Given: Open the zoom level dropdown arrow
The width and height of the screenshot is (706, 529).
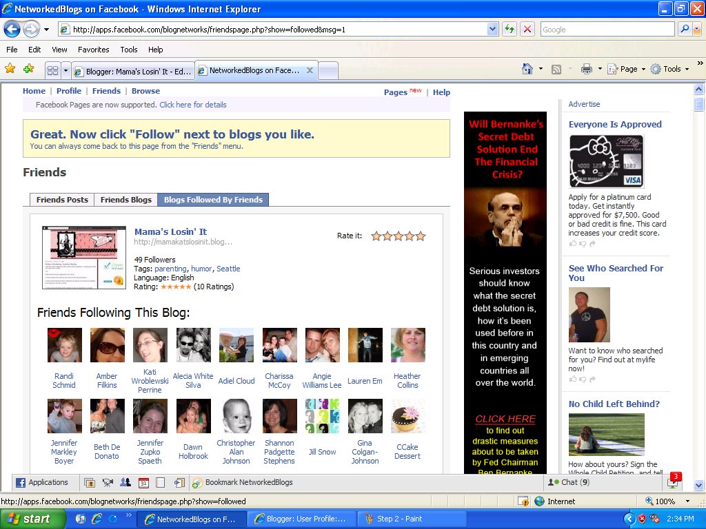Looking at the screenshot, I should (x=687, y=501).
